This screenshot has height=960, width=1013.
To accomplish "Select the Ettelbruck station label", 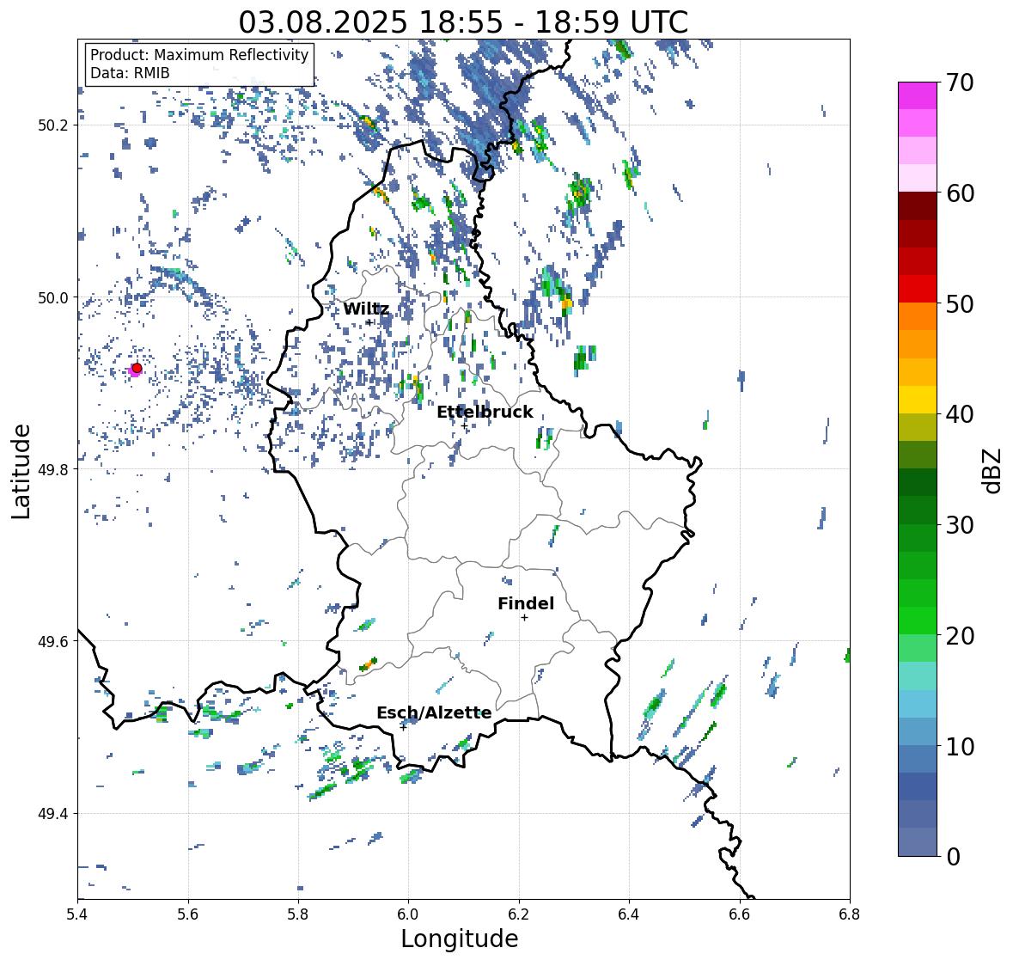I will (x=485, y=413).
